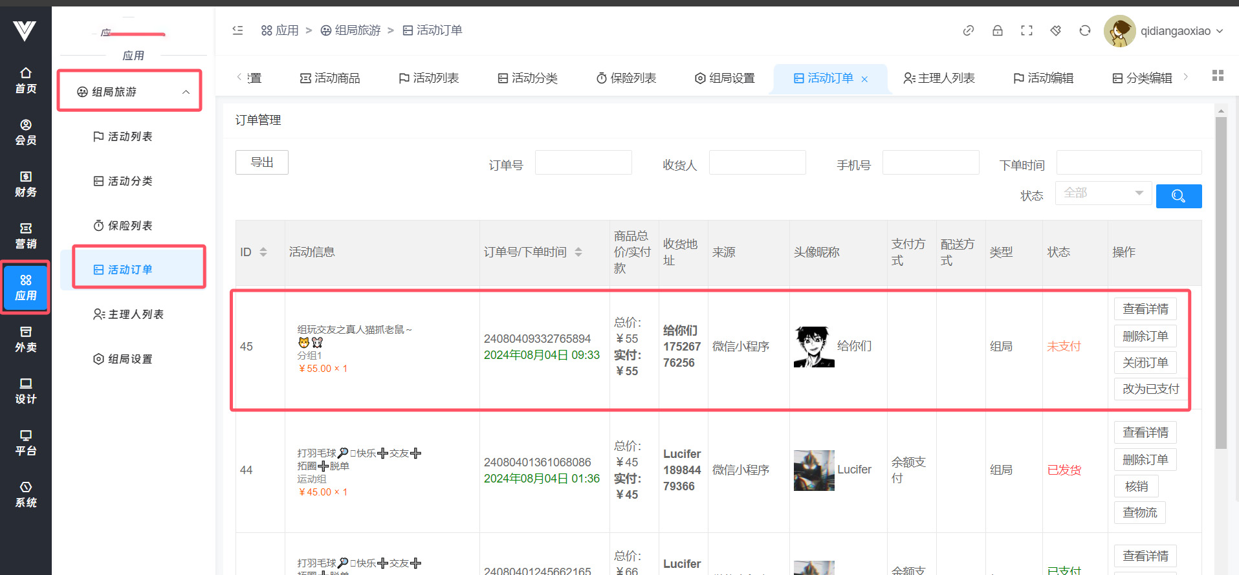Collapse the sidebar menu toggle icon
1239x575 pixels.
tap(238, 30)
